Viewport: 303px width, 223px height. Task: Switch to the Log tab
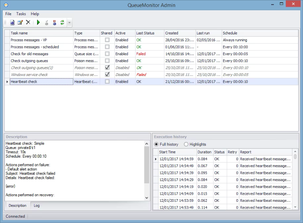coord(37,206)
